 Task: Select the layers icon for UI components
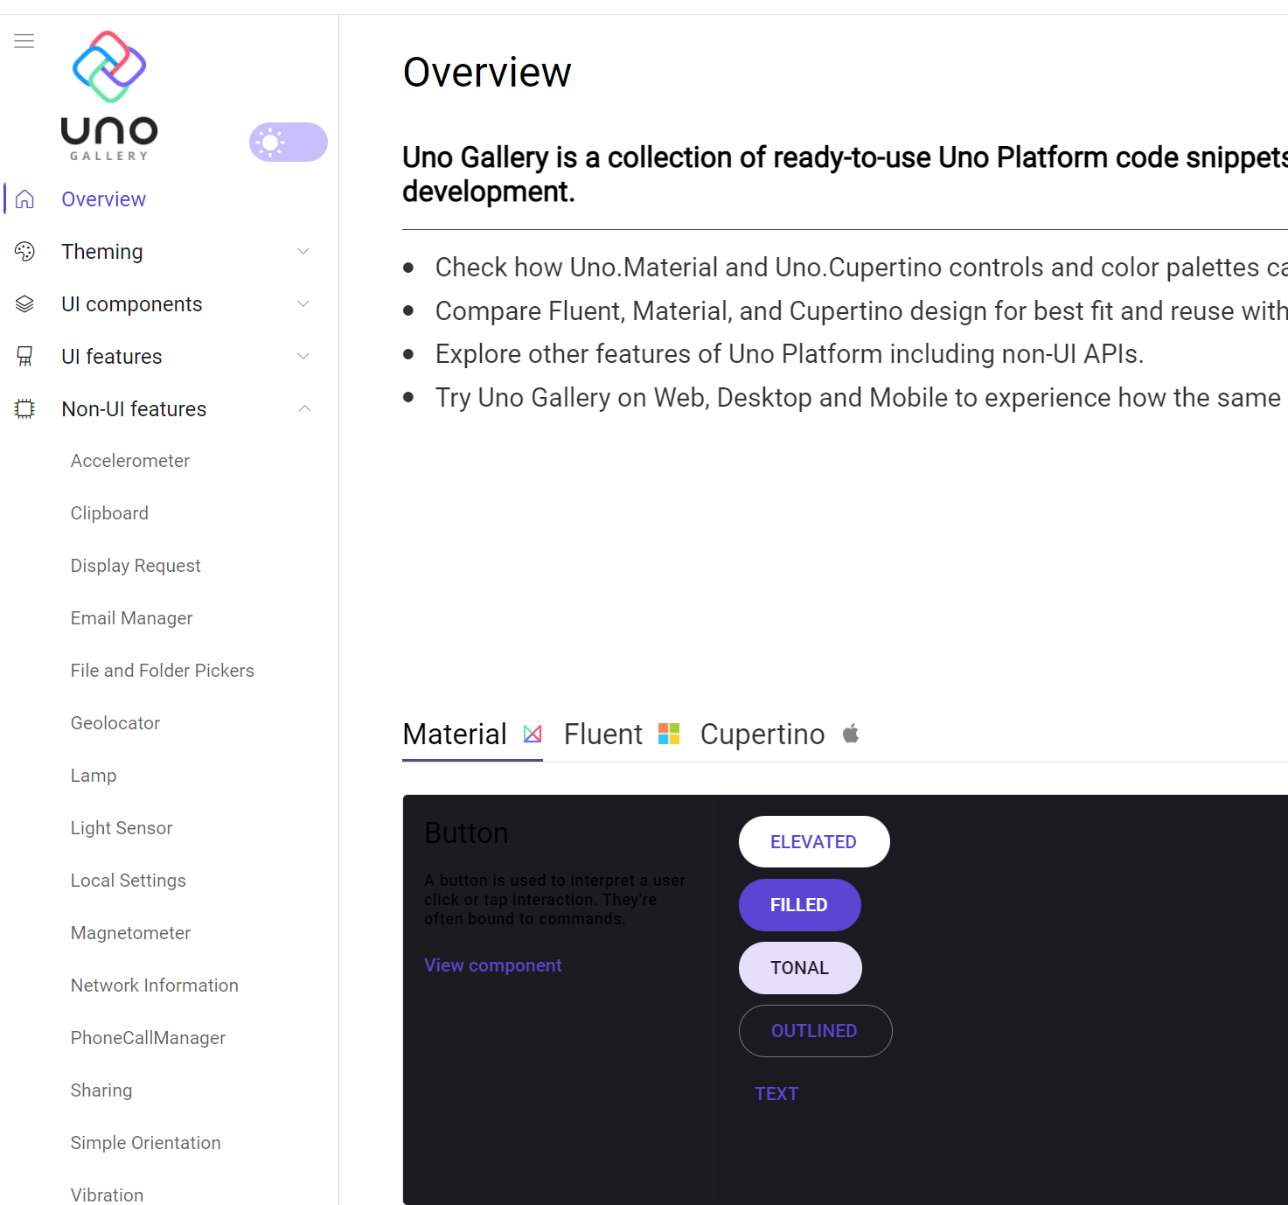tap(24, 303)
